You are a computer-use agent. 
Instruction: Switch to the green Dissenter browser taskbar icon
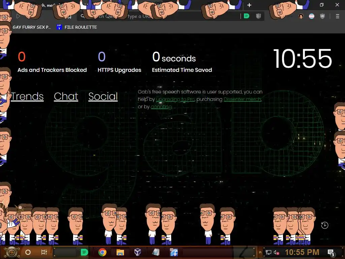point(84,252)
